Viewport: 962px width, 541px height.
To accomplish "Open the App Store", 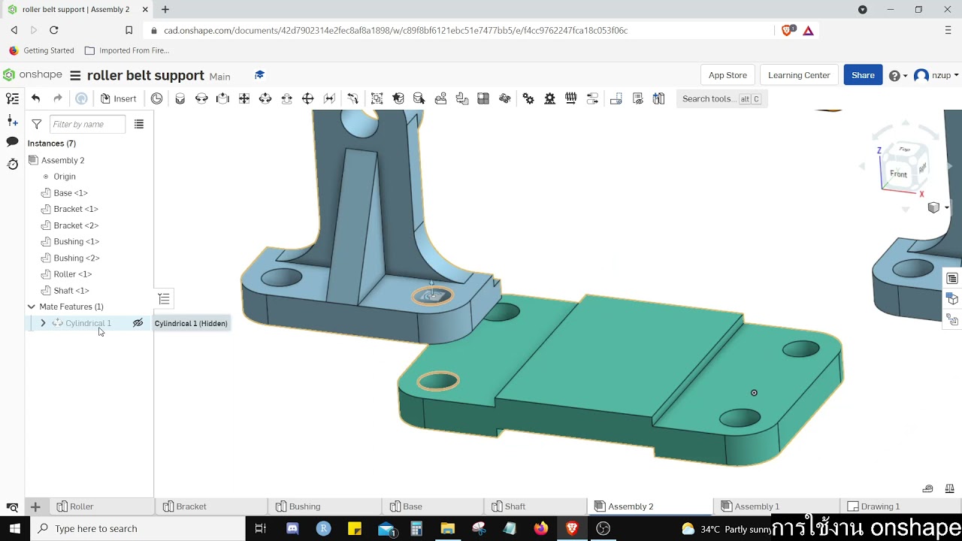I will 728,75.
